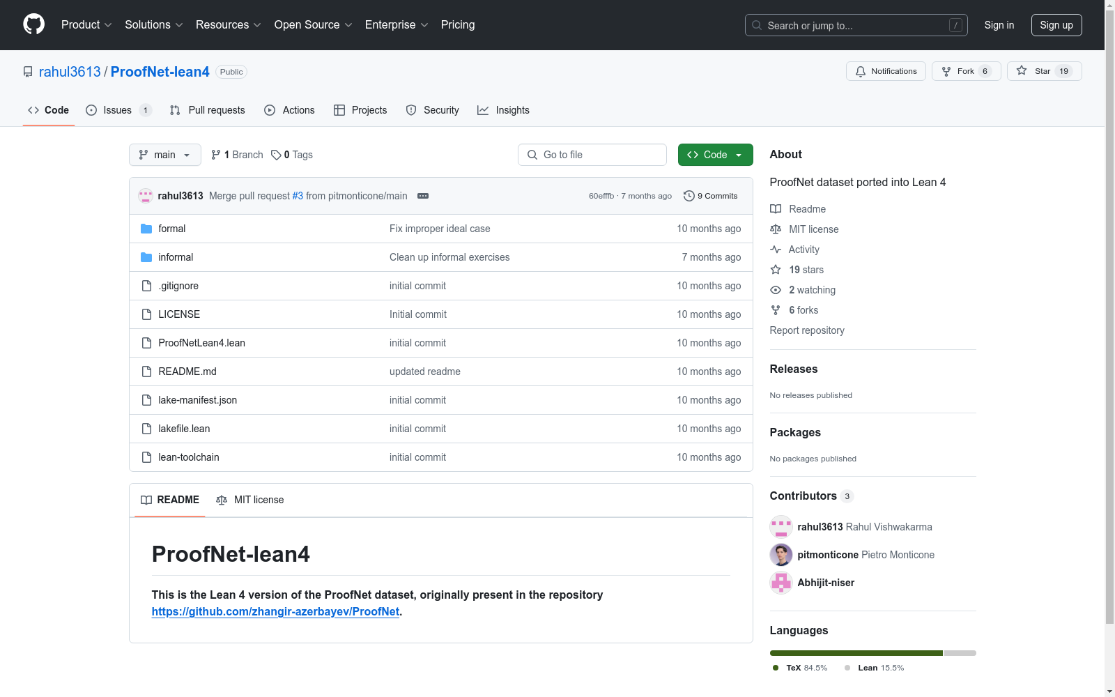The width and height of the screenshot is (1115, 697).
Task: Open the ProofNet-lean4 repository link
Action: pyautogui.click(x=160, y=72)
